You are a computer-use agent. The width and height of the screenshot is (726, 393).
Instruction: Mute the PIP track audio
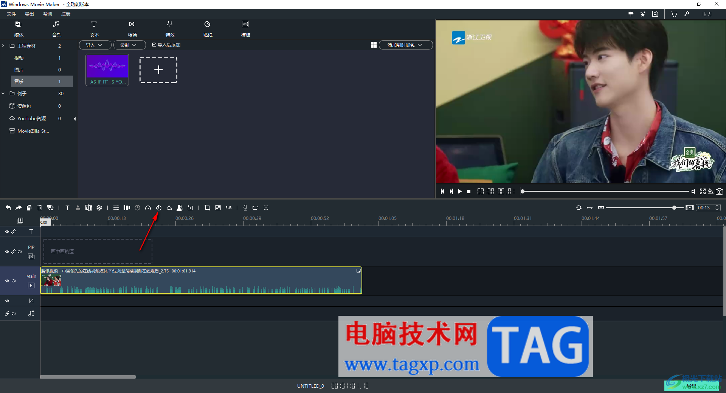click(x=20, y=252)
